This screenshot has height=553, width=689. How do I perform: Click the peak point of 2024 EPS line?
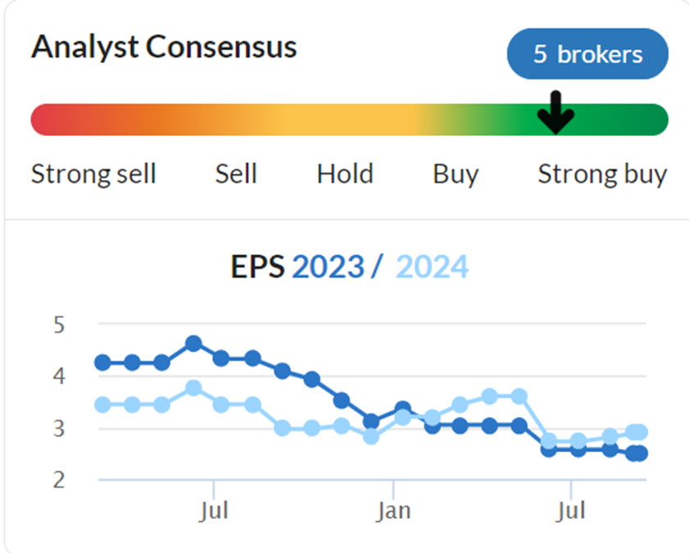coord(194,388)
